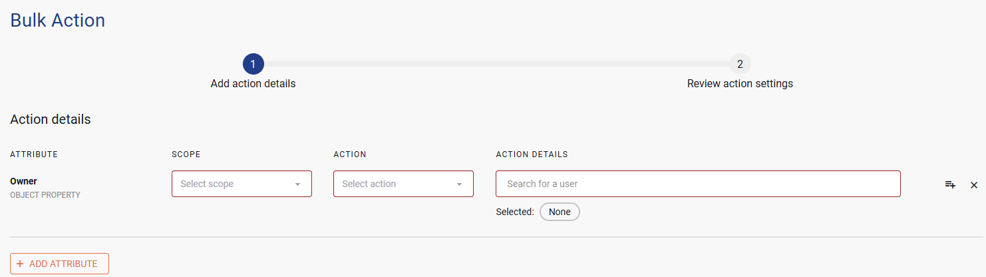Viewport: 986px width, 277px height.
Task: Click the Action details heading
Action: click(51, 120)
